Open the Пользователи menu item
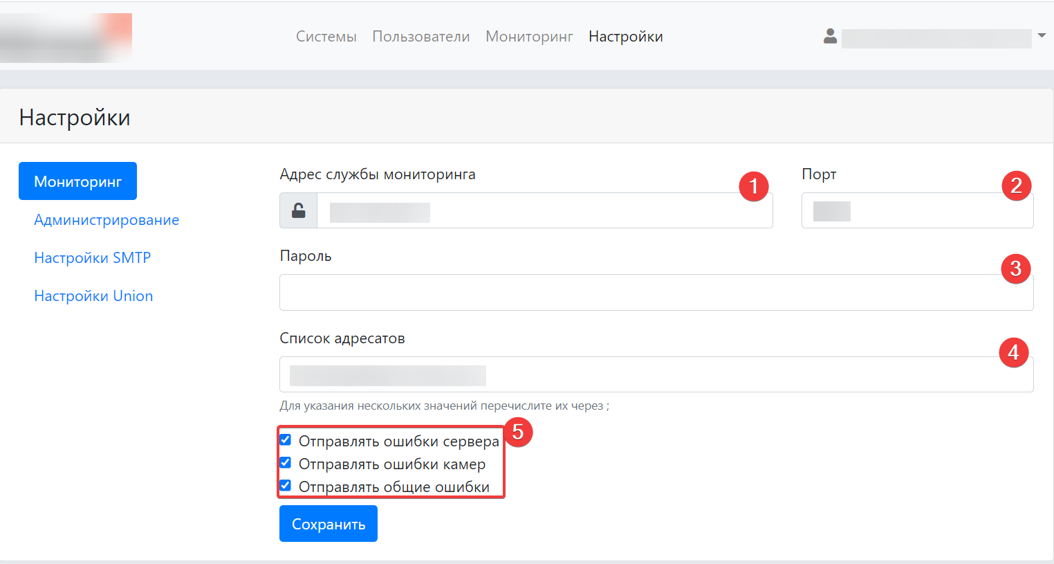The image size is (1054, 564). coord(421,37)
